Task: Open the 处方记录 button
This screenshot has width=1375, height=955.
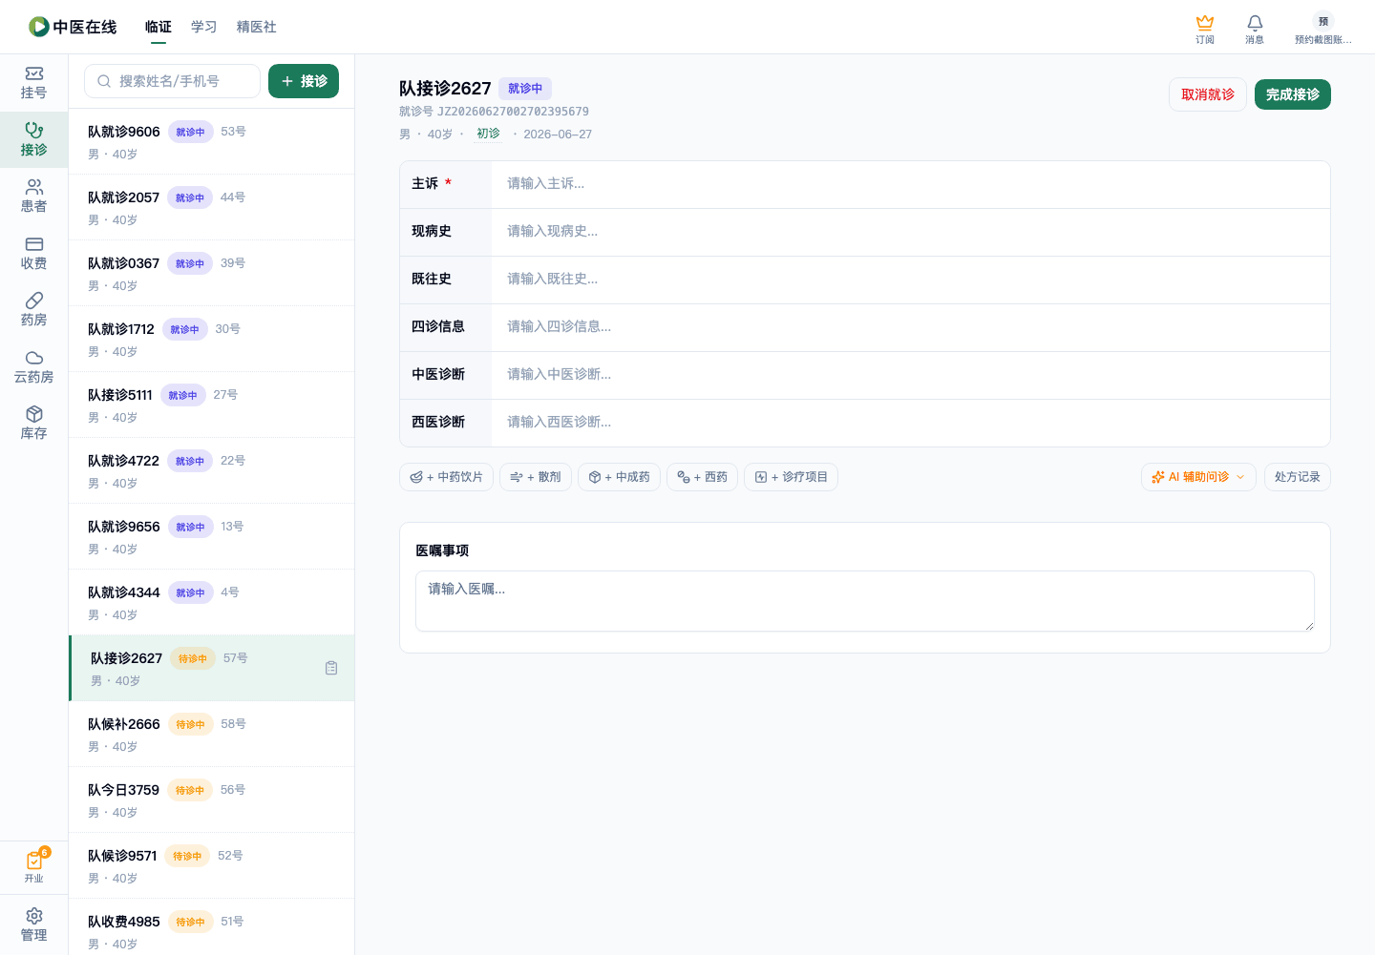Action: (x=1297, y=477)
